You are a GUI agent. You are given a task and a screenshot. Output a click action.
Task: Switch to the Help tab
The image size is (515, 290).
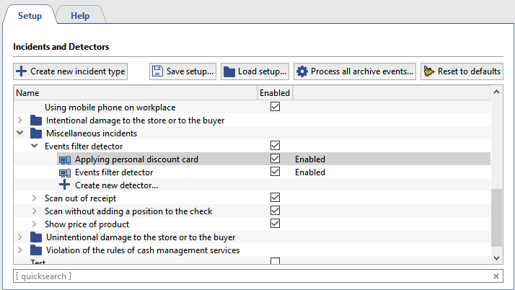pos(80,15)
